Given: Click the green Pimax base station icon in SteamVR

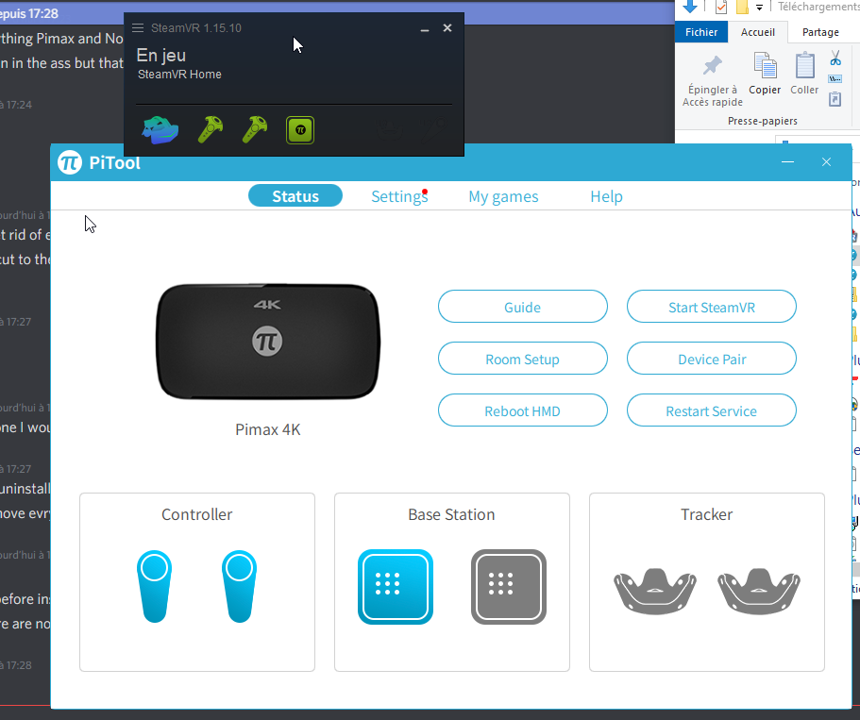Looking at the screenshot, I should (x=300, y=130).
